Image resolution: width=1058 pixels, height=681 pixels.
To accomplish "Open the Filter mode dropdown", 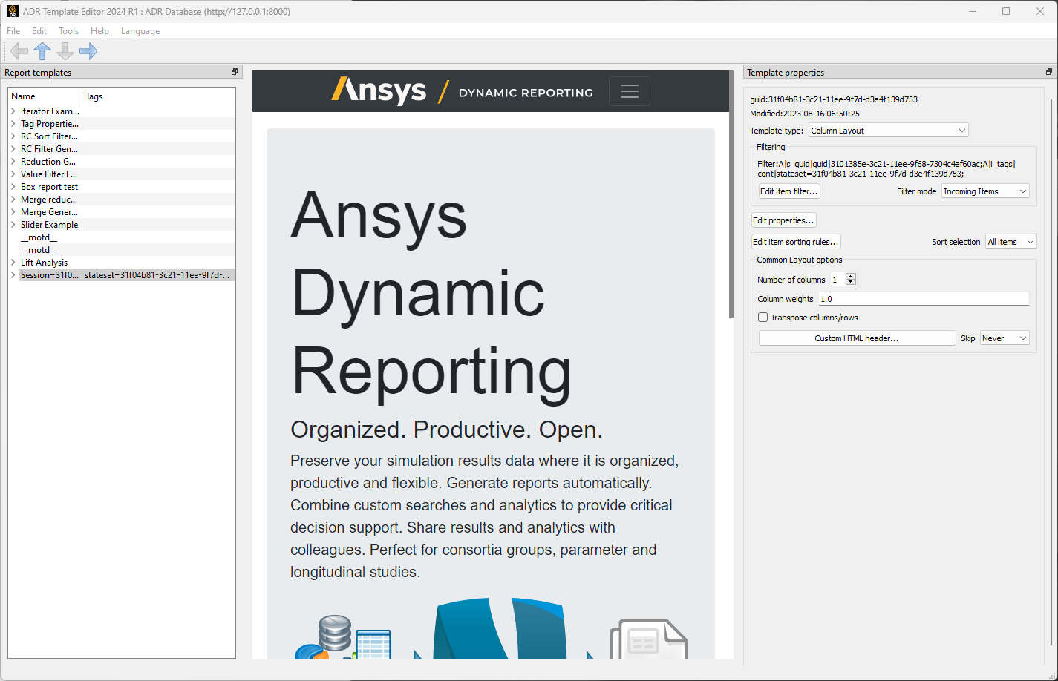I will click(x=985, y=191).
